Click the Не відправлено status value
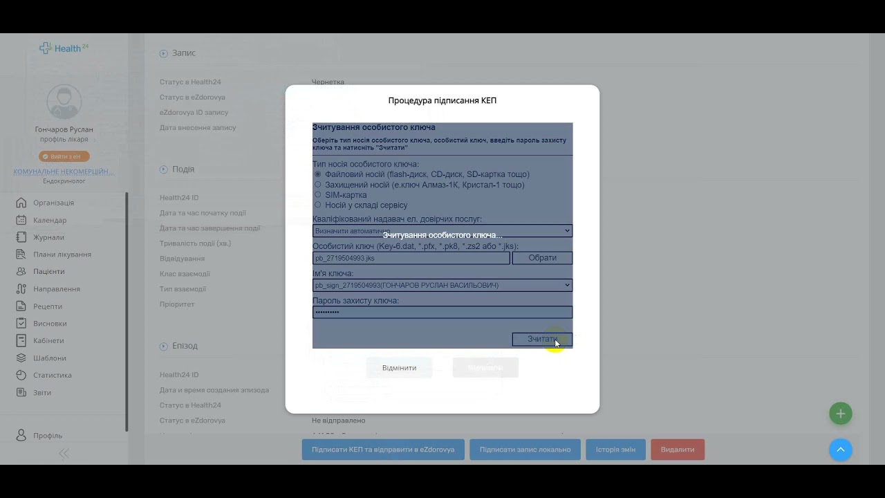The height and width of the screenshot is (498, 885). pos(339,421)
